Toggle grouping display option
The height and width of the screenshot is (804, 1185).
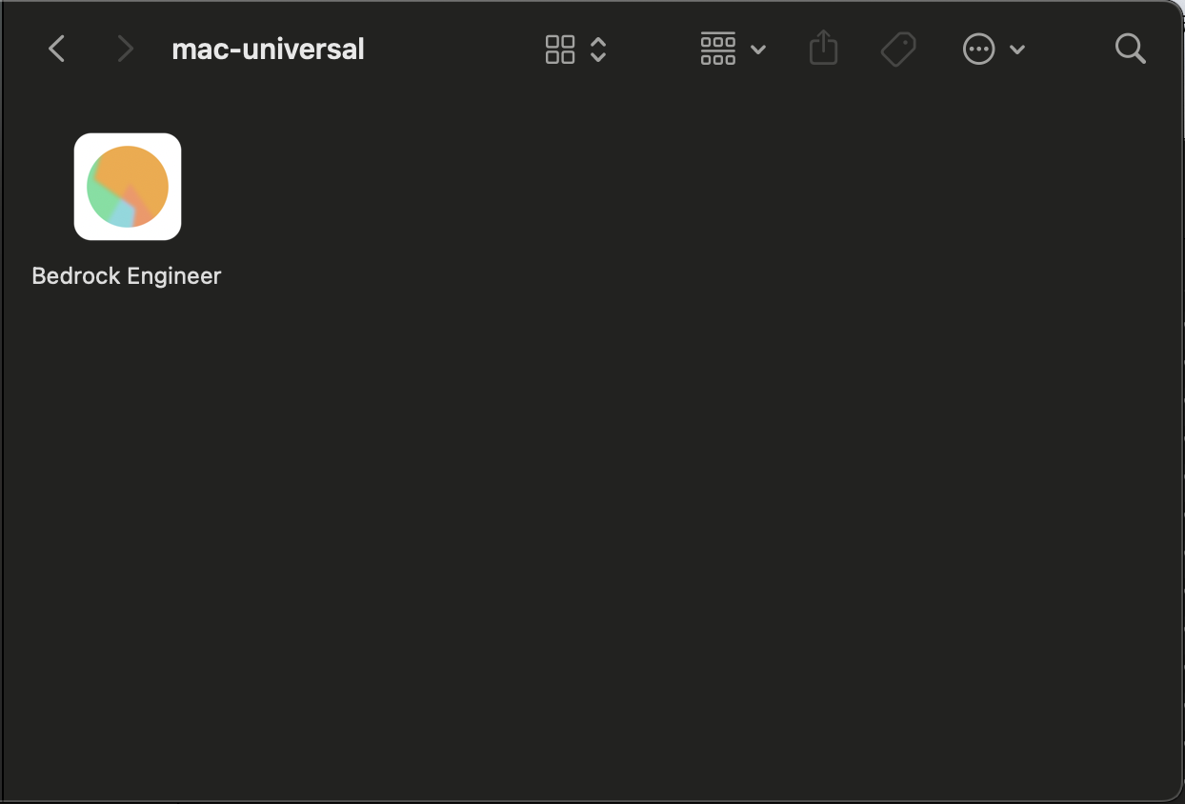pyautogui.click(x=717, y=49)
